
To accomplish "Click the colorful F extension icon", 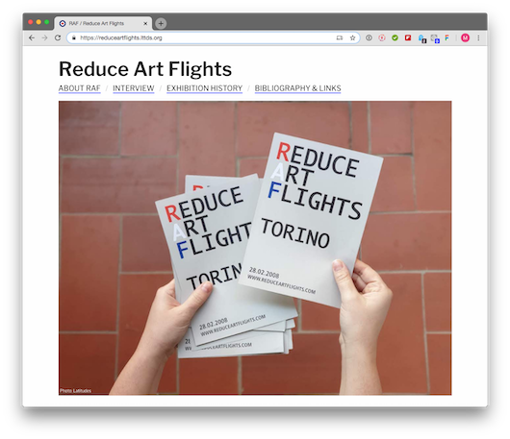I will [447, 38].
